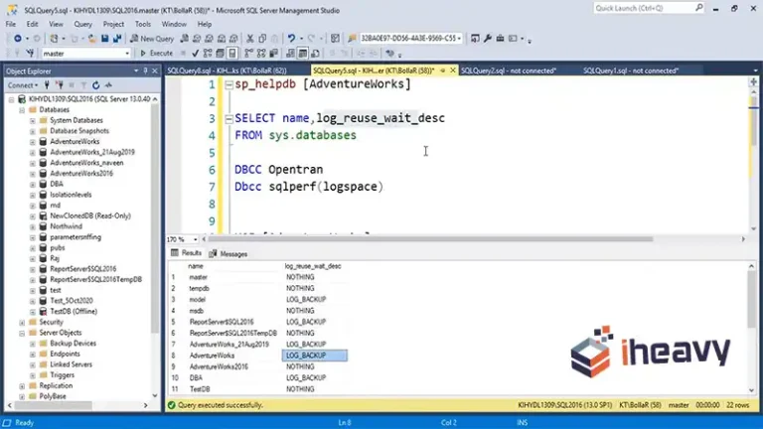Click the log_reuse_wait_desc column header
This screenshot has height=429, width=763.
(x=313, y=266)
